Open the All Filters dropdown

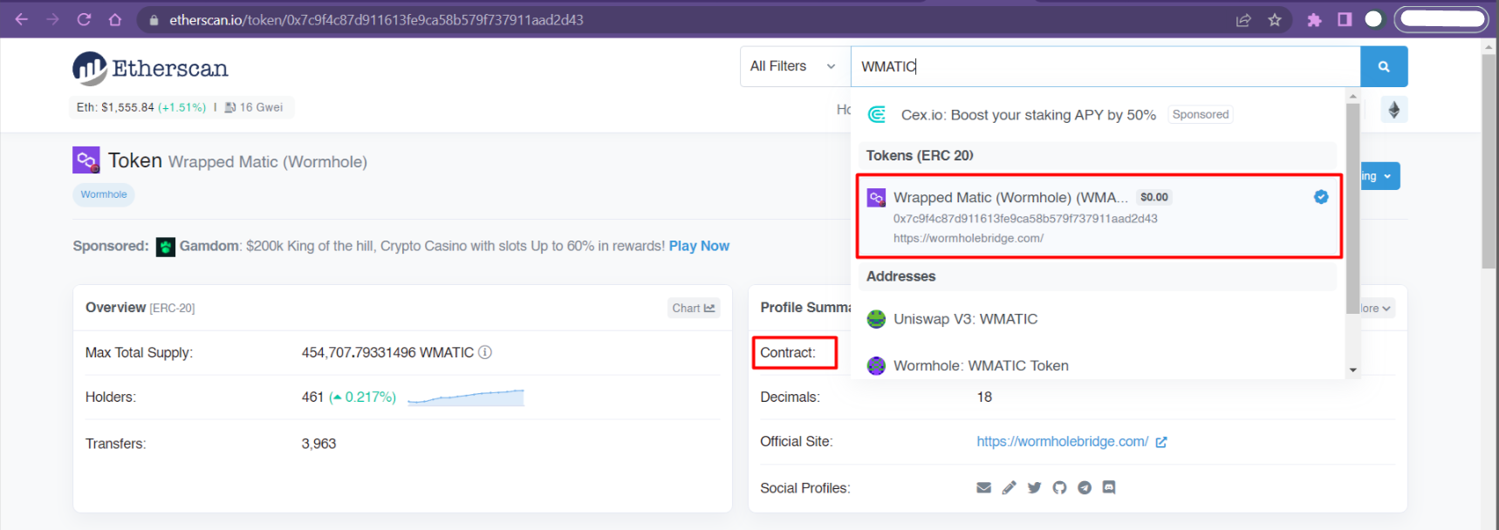[x=795, y=66]
